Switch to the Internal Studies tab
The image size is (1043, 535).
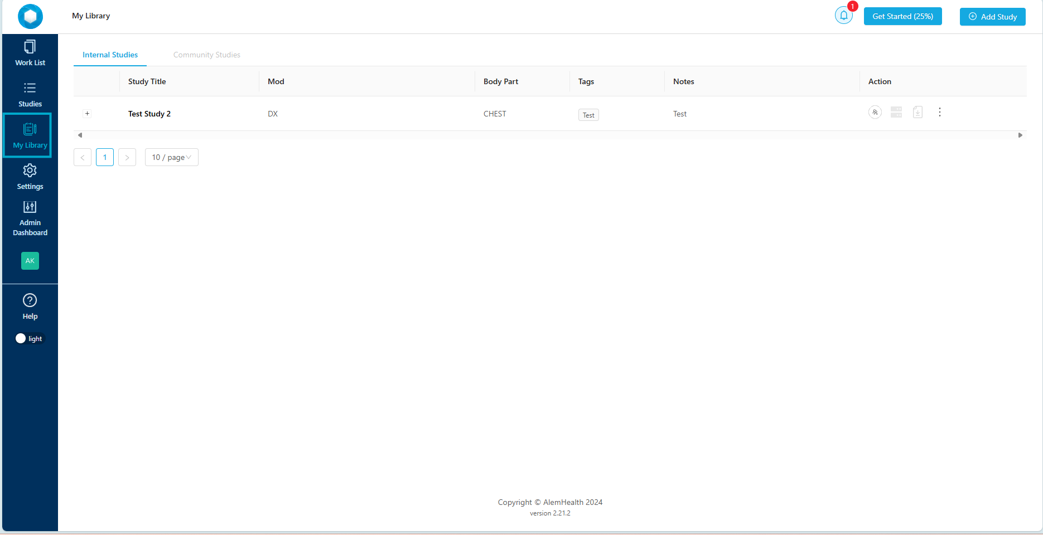(110, 55)
